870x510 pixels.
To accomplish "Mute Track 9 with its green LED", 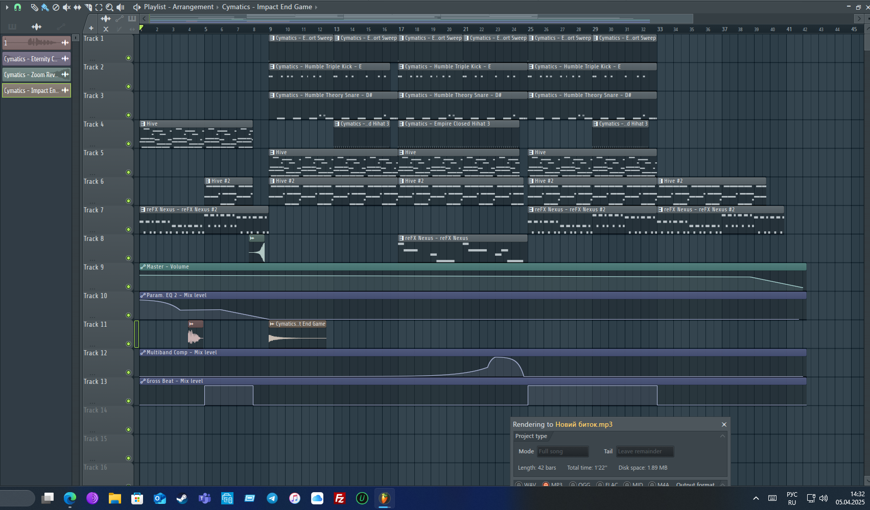I will [x=128, y=287].
